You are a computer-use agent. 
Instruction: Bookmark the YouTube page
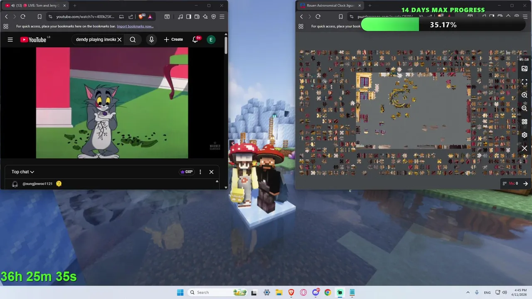39,17
